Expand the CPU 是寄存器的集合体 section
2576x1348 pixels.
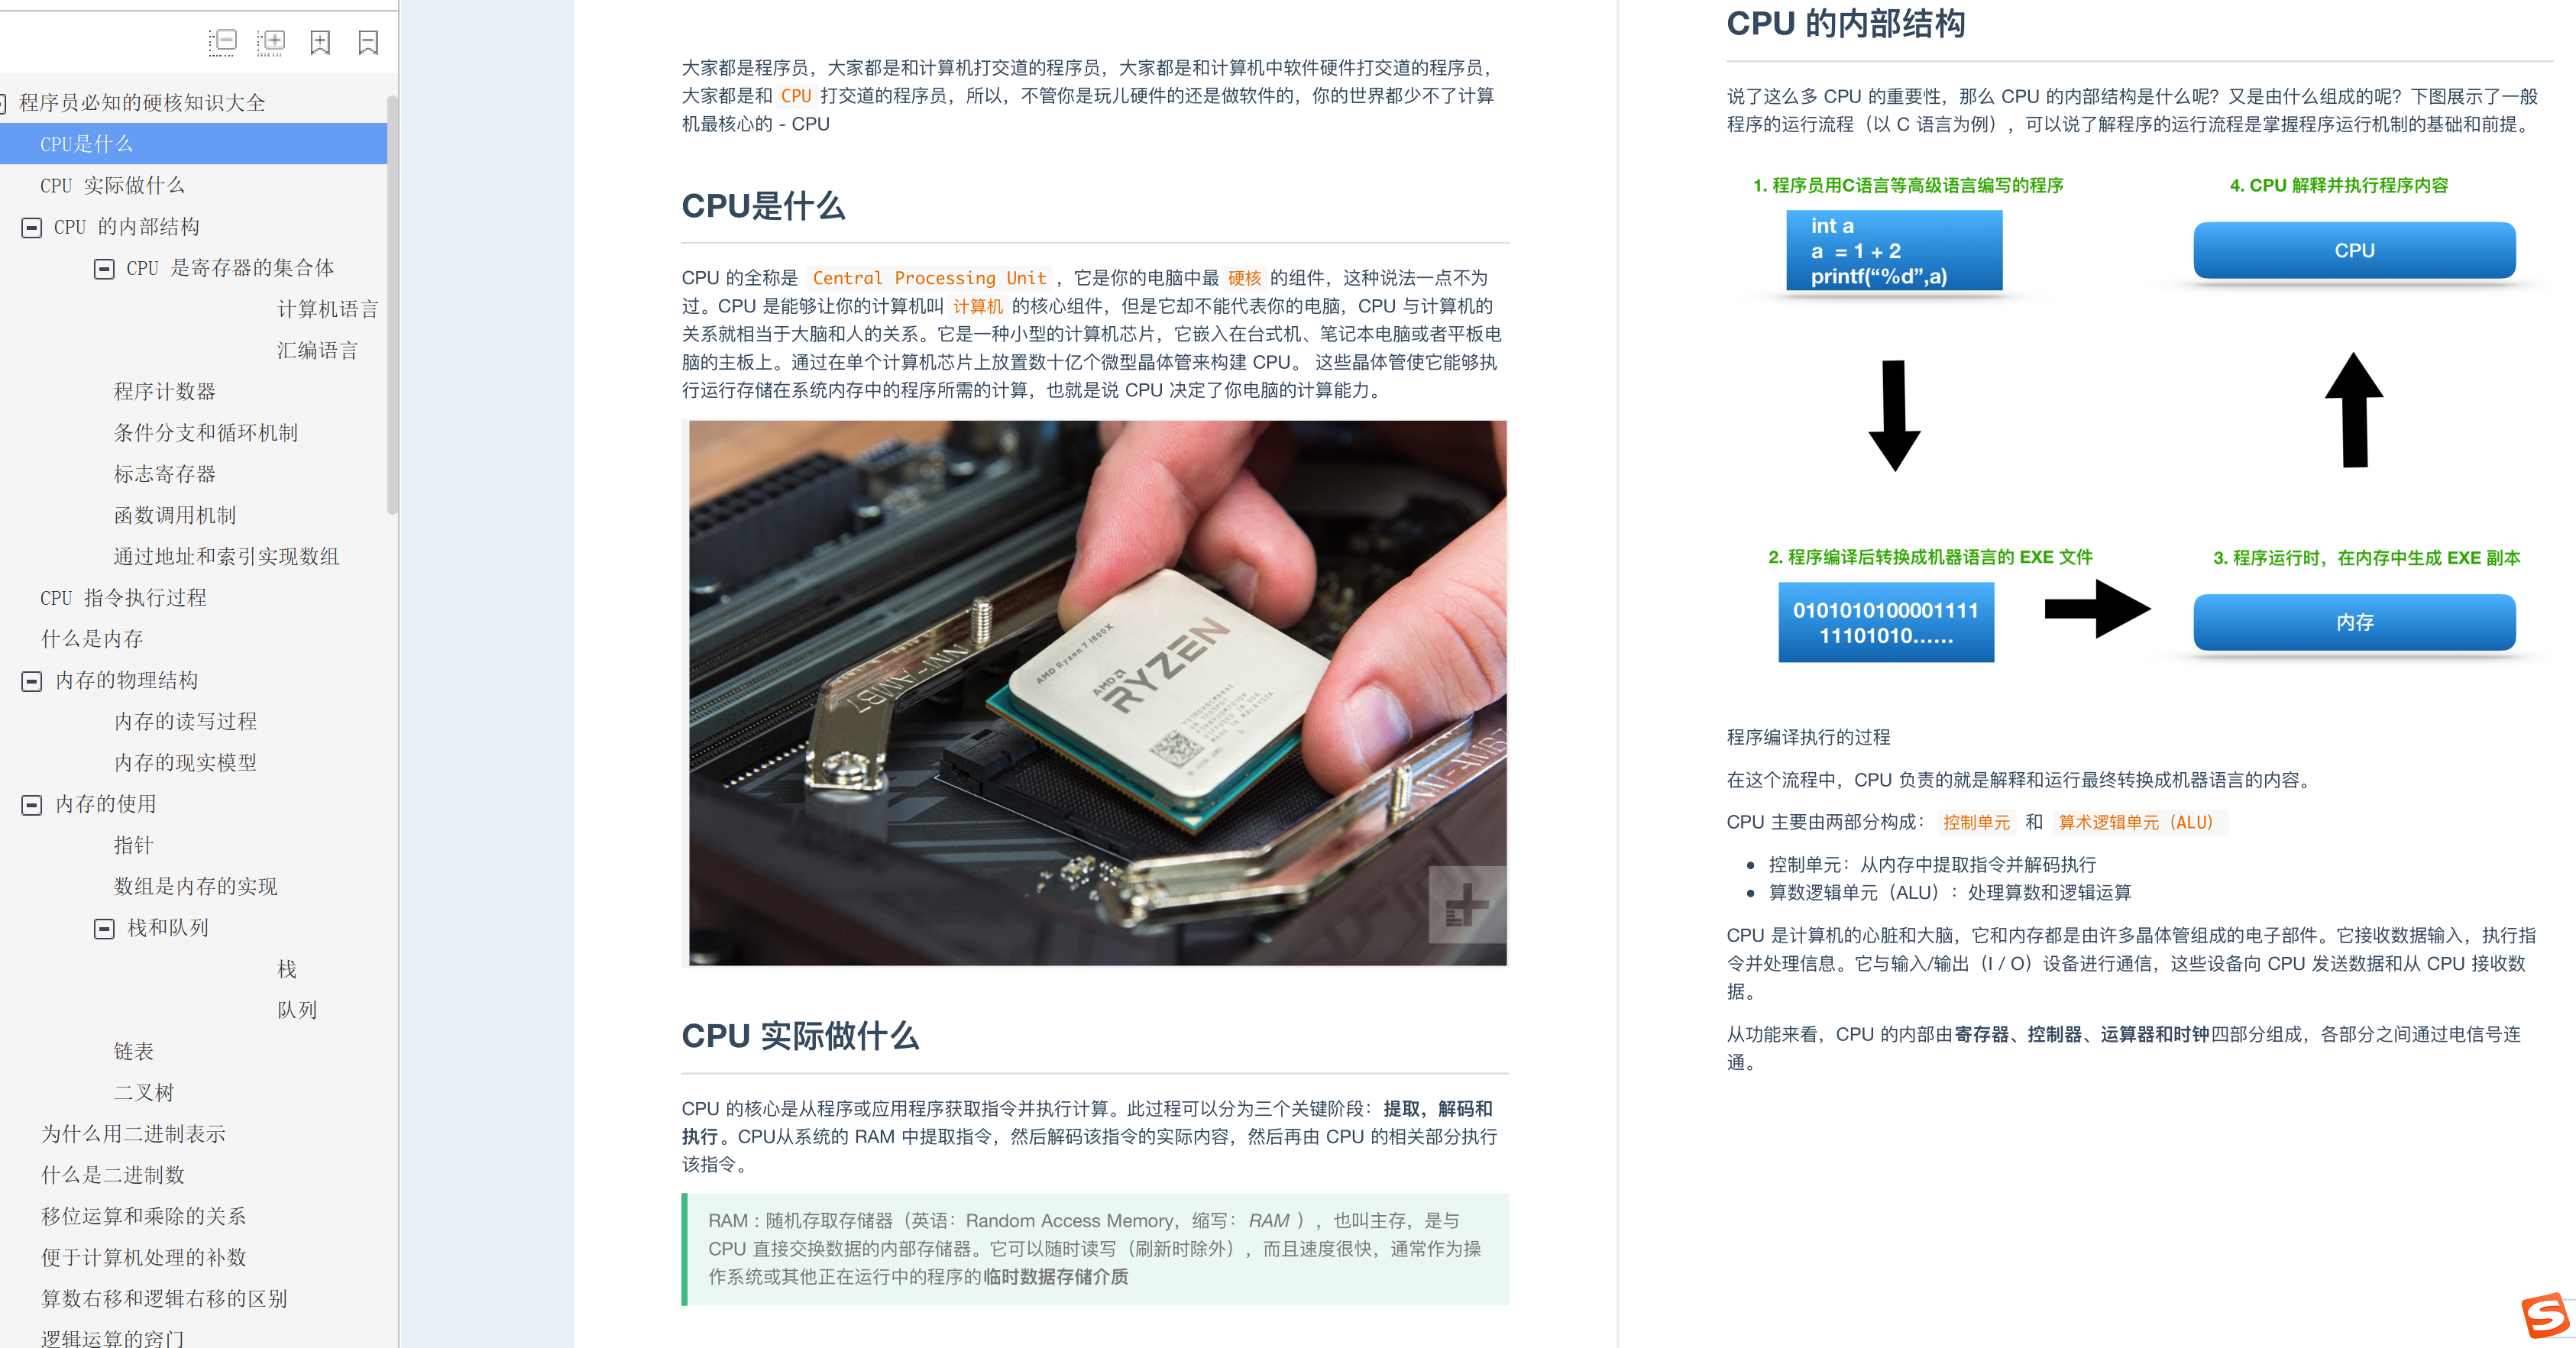(104, 266)
